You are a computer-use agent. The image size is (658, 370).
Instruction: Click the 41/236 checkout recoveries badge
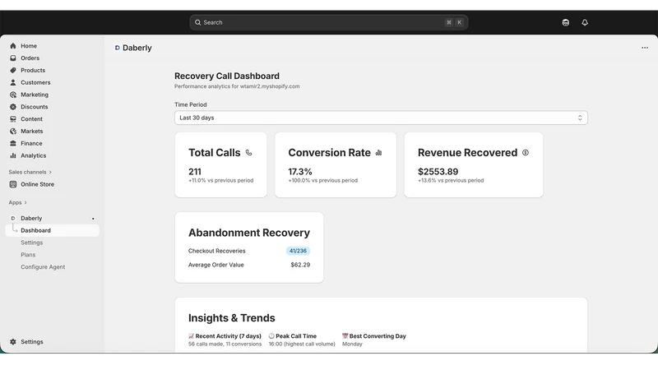point(298,251)
